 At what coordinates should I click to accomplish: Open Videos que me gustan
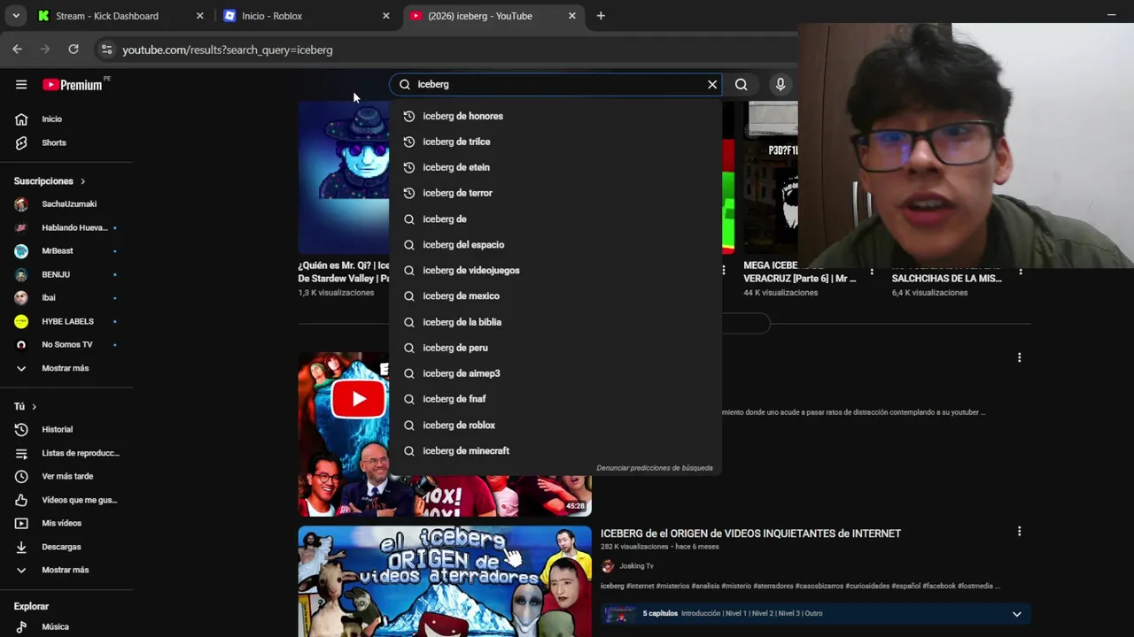[x=66, y=500]
